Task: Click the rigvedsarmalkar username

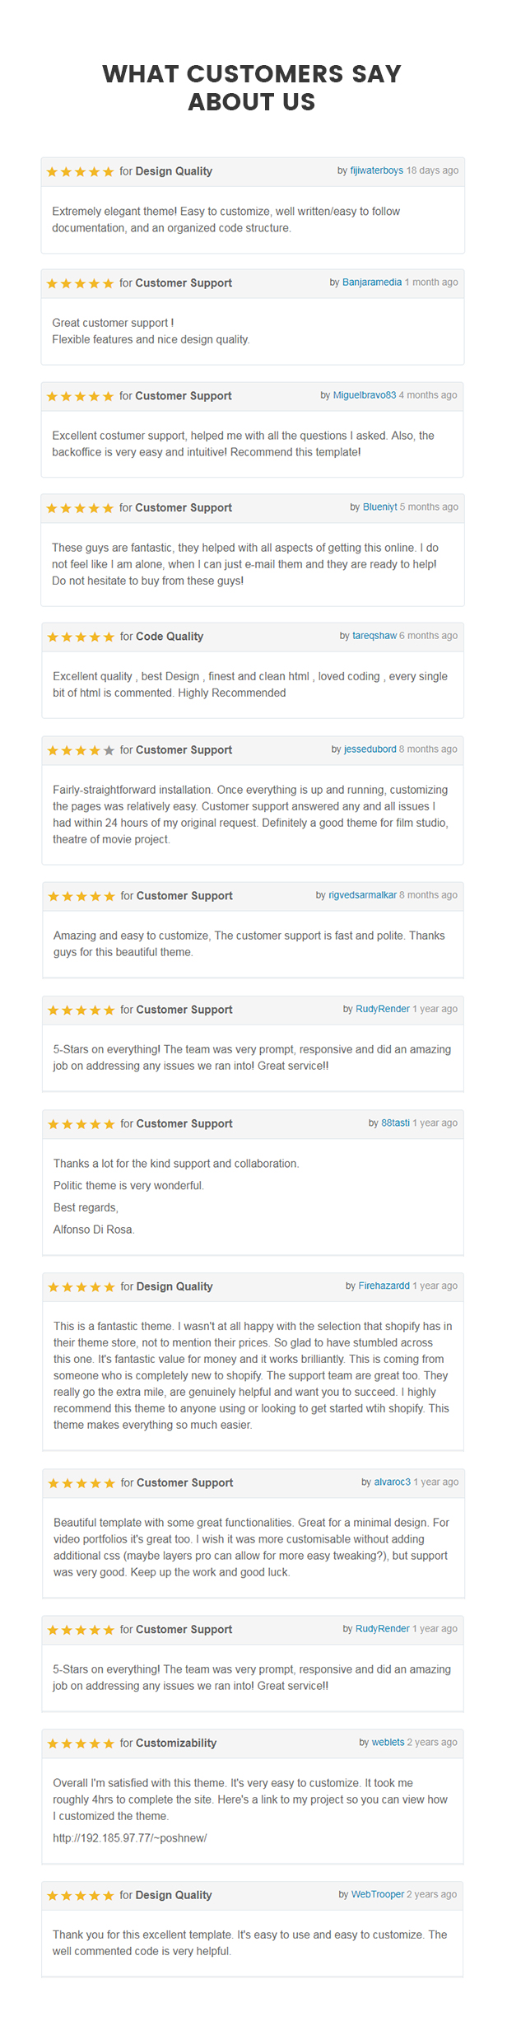Action: (362, 895)
